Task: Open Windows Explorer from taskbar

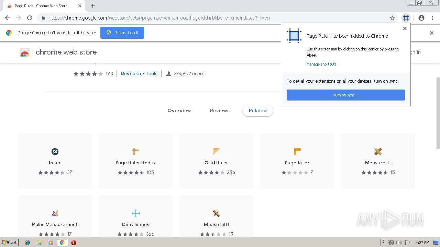Action: point(39,243)
